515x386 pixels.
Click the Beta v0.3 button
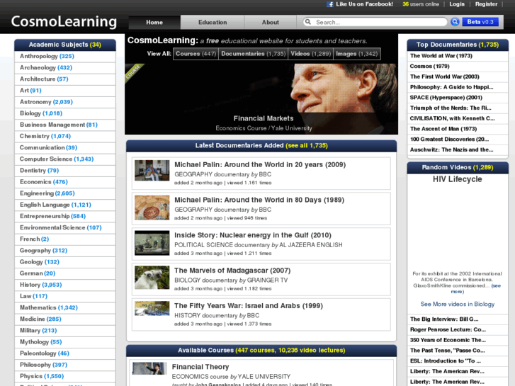[480, 22]
